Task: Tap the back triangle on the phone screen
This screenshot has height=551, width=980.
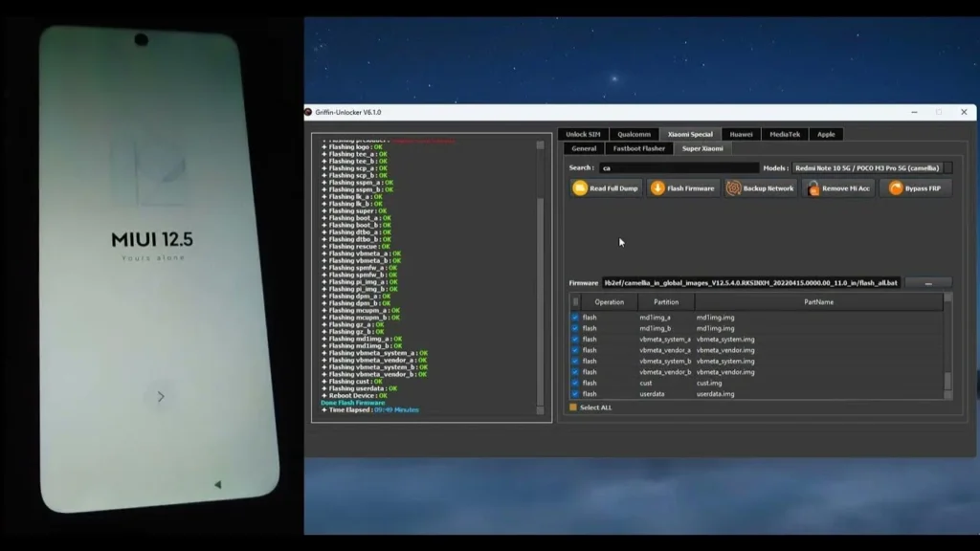Action: click(217, 484)
